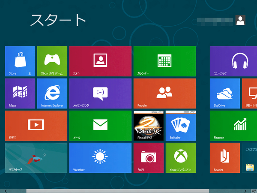
Task: Launch the Pinball FX2 game tile
Action: (149, 126)
